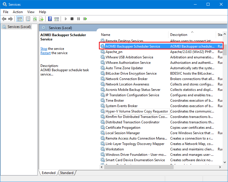
Task: Open the View menu
Action: pyautogui.click(x=31, y=12)
